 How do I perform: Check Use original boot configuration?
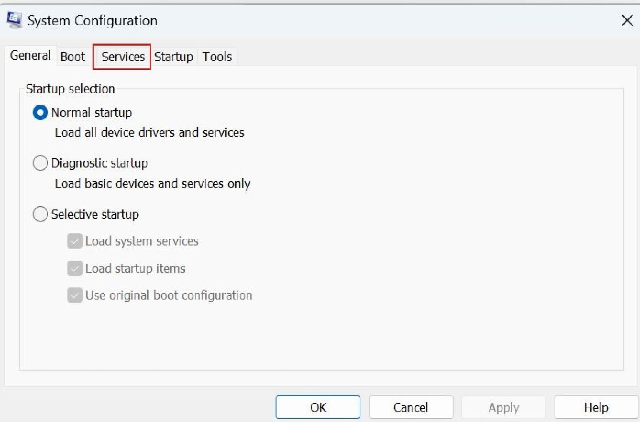point(75,295)
